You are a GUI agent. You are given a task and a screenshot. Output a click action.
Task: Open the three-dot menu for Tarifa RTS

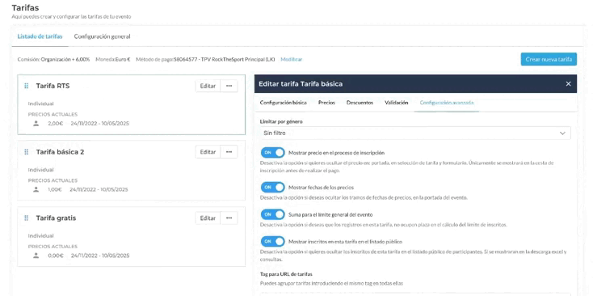(229, 86)
